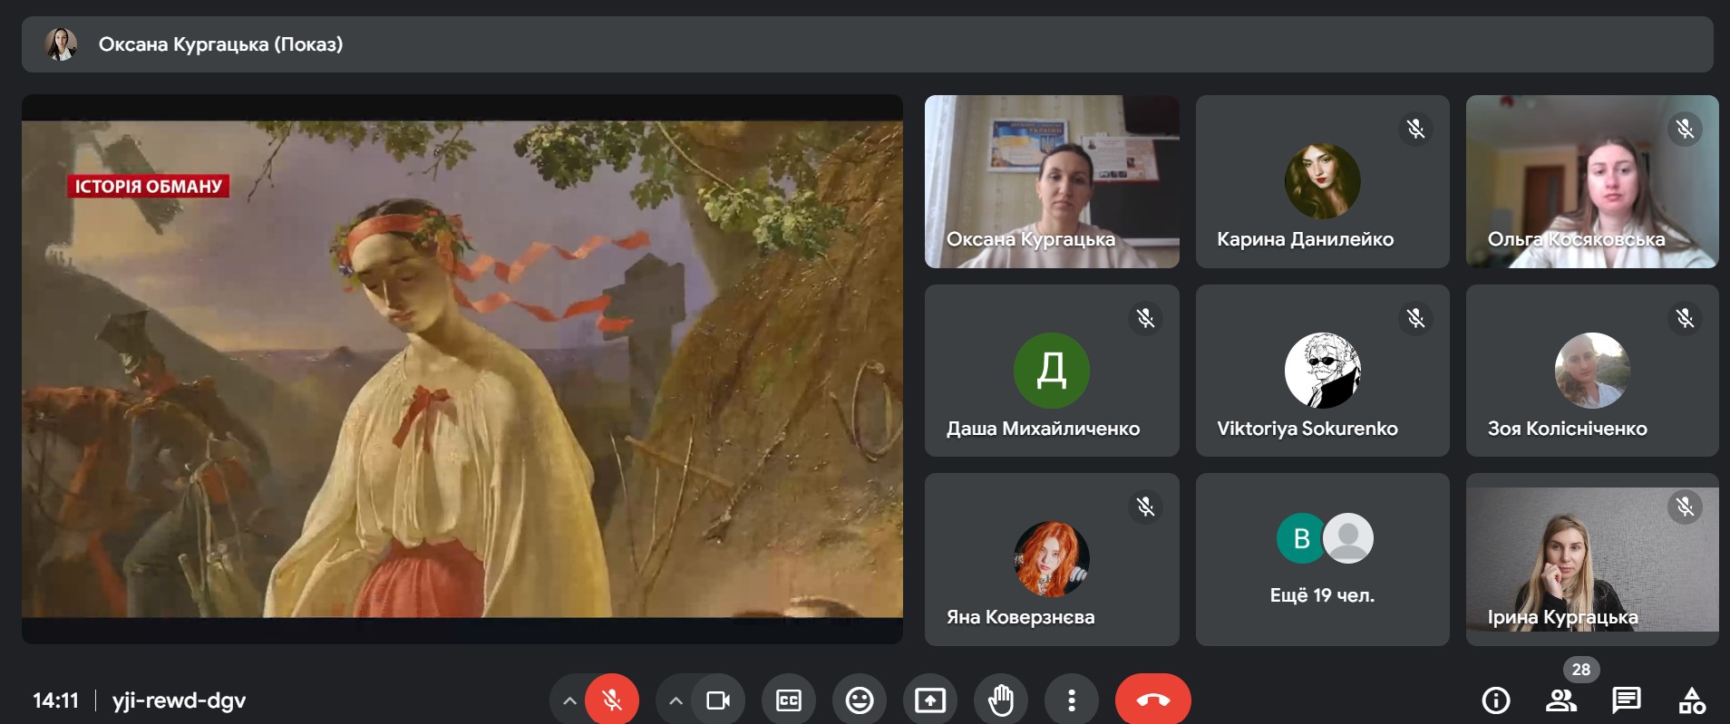The width and height of the screenshot is (1730, 724).
Task: Click muted mic icon on Ірина Кургацька tile
Action: tap(1685, 507)
